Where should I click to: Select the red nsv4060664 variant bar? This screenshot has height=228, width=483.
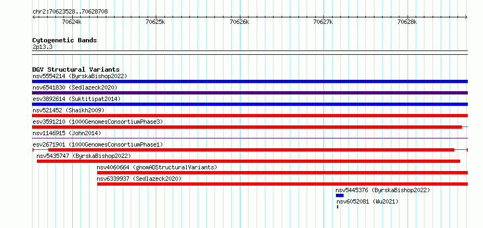282,173
